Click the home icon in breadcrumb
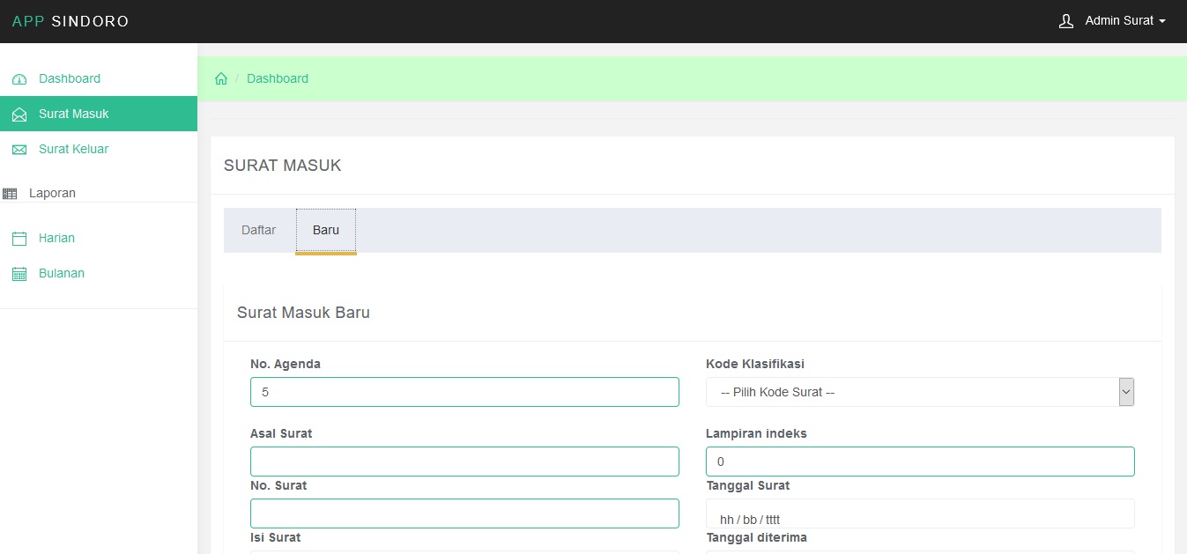 [221, 78]
